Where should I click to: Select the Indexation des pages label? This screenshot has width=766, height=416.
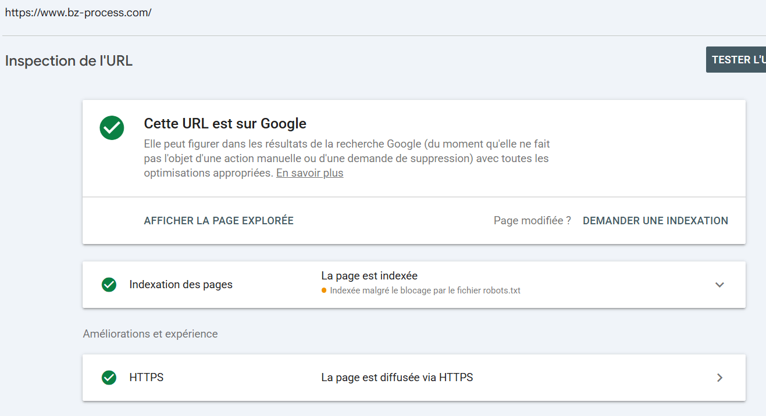tap(181, 285)
